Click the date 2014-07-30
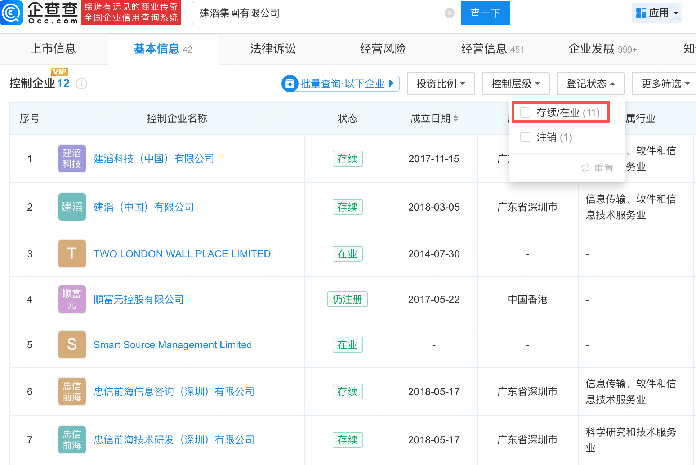 (434, 254)
